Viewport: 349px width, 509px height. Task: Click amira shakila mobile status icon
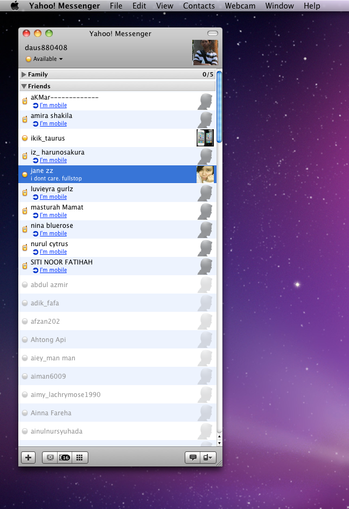click(x=25, y=120)
